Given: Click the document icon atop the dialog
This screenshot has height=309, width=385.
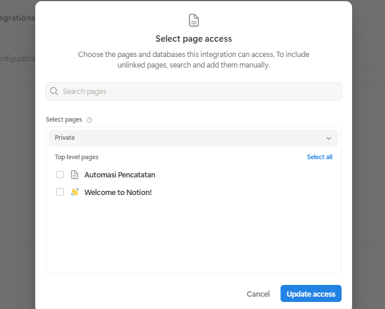Looking at the screenshot, I should point(194,21).
